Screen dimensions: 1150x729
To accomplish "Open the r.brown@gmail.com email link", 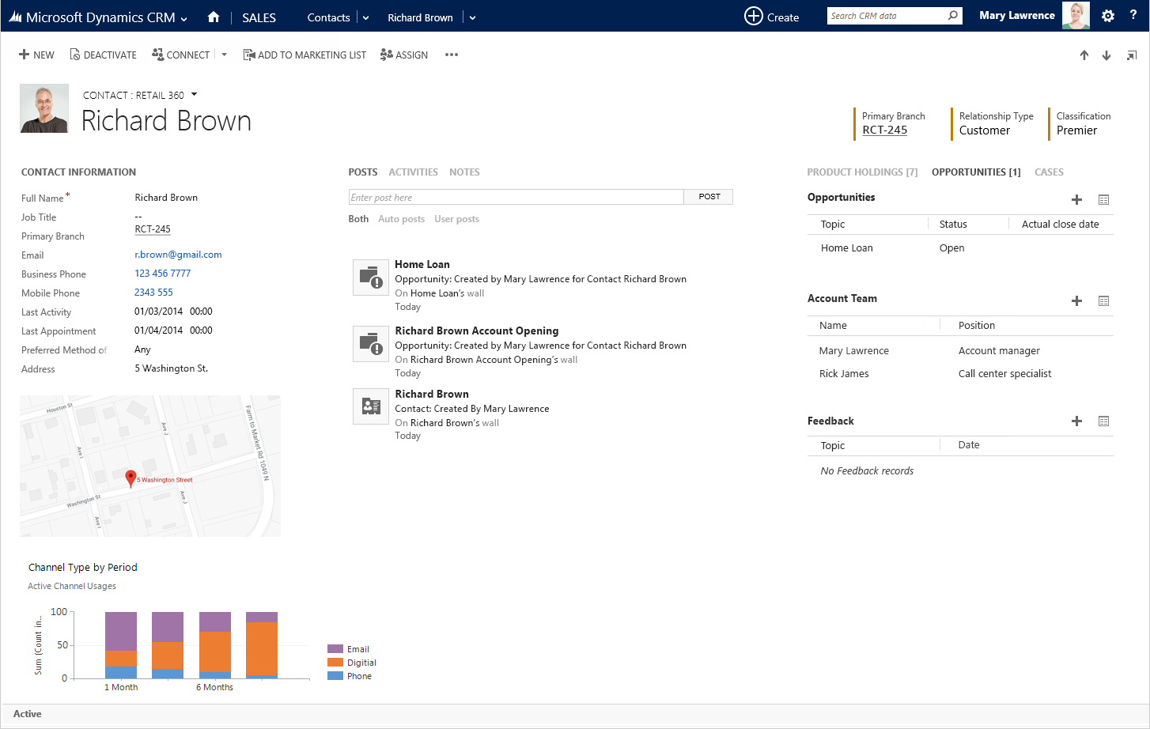I will (178, 255).
